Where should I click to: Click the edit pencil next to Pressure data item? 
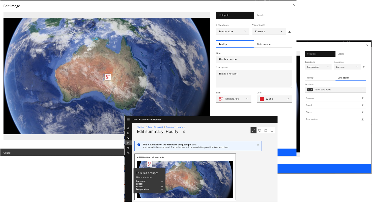click(363, 98)
